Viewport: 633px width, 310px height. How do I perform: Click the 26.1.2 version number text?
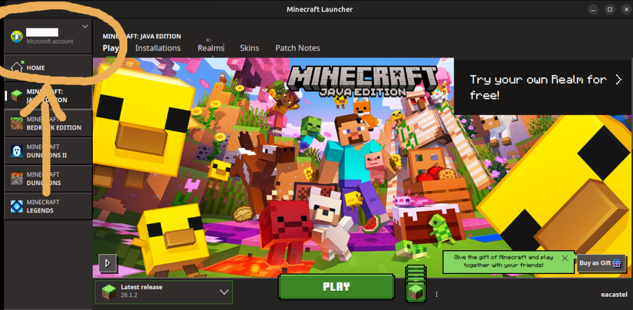(x=130, y=295)
